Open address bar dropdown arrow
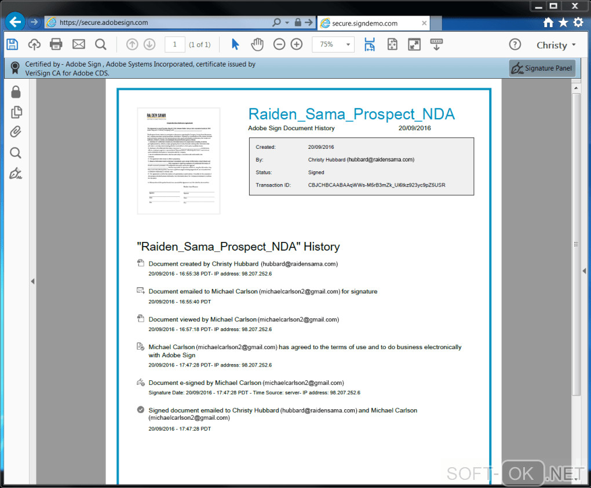 tap(287, 23)
